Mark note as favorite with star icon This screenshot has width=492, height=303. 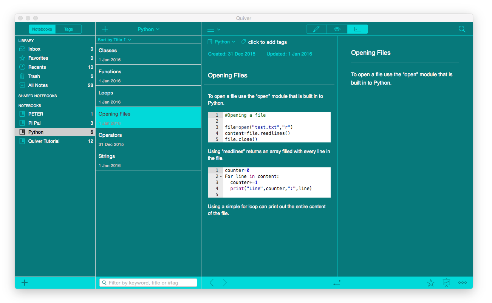pos(431,283)
